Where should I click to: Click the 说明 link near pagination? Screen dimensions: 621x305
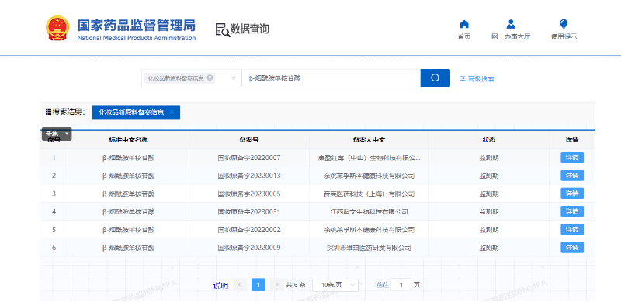[220, 285]
